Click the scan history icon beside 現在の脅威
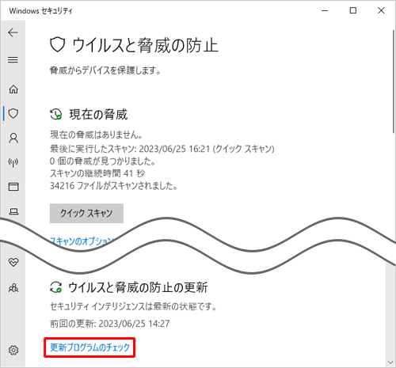This screenshot has width=396, height=368. [x=56, y=114]
